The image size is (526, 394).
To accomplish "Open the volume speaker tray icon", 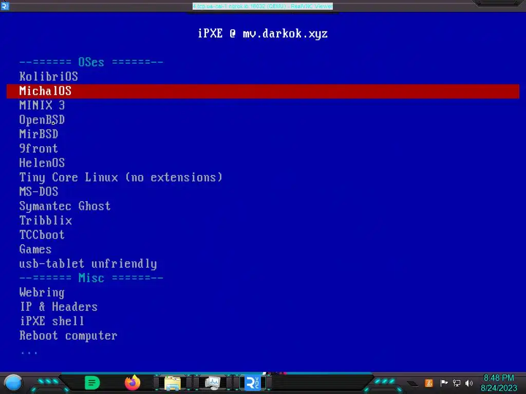I will coord(469,383).
